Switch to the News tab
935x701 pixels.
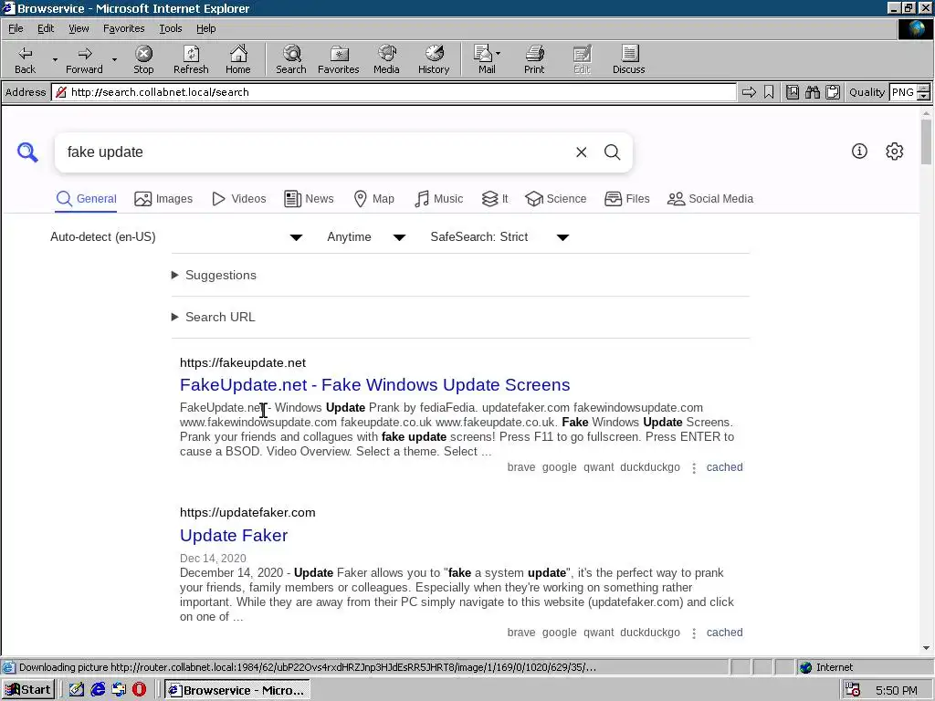pos(309,199)
